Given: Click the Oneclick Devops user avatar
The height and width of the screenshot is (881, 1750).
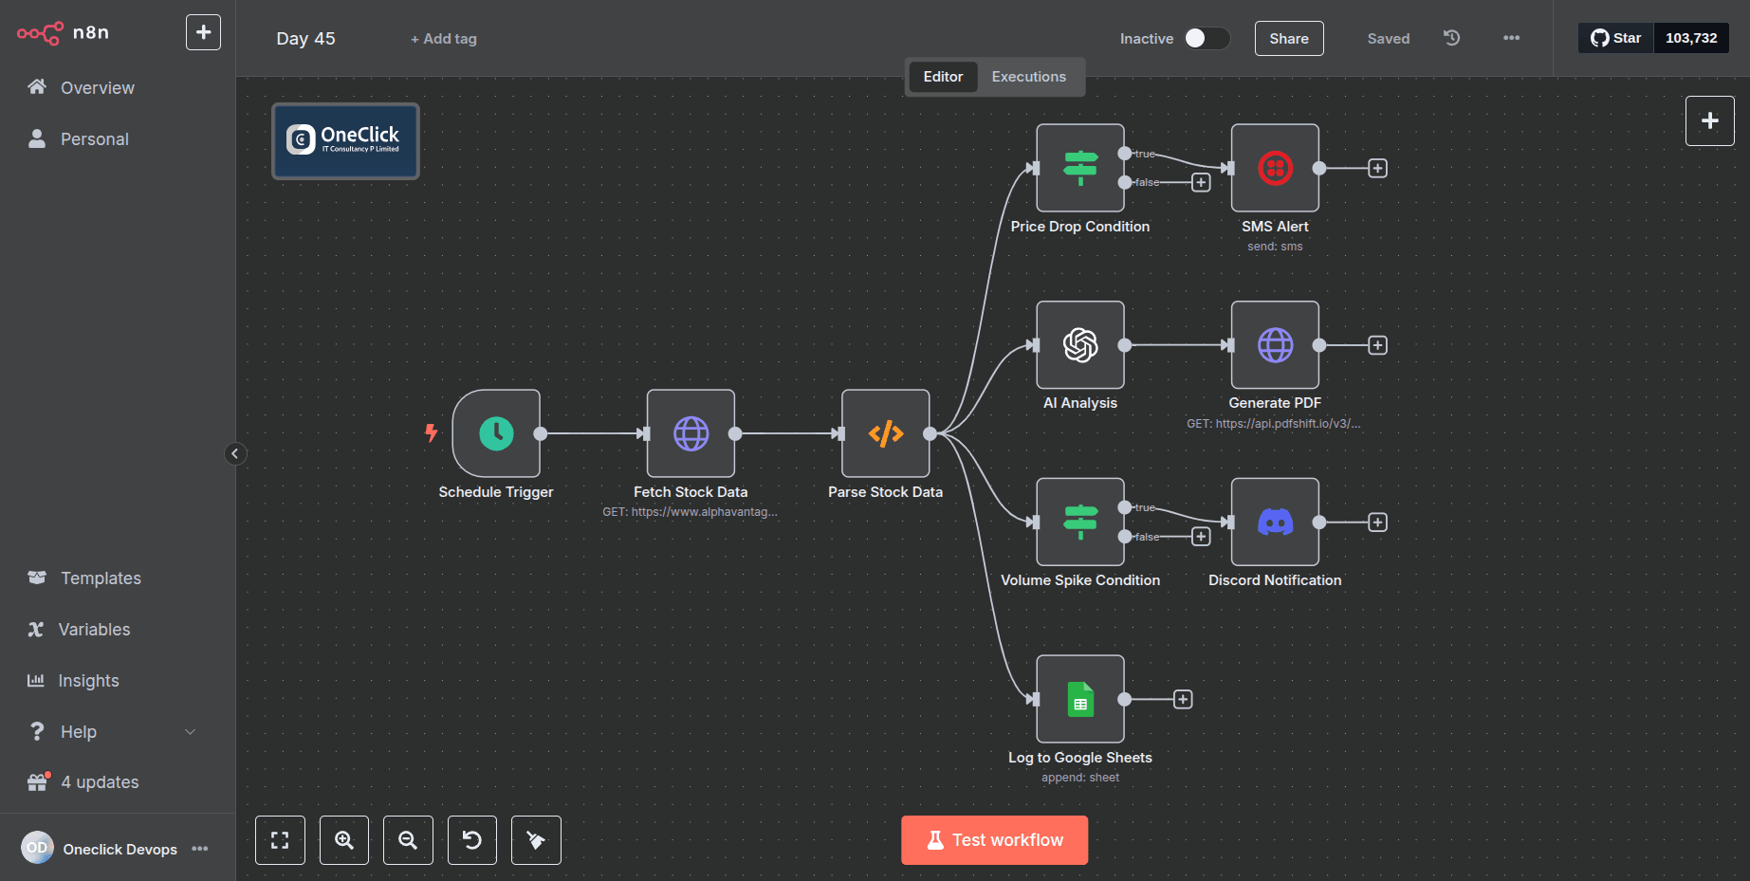Looking at the screenshot, I should (37, 848).
